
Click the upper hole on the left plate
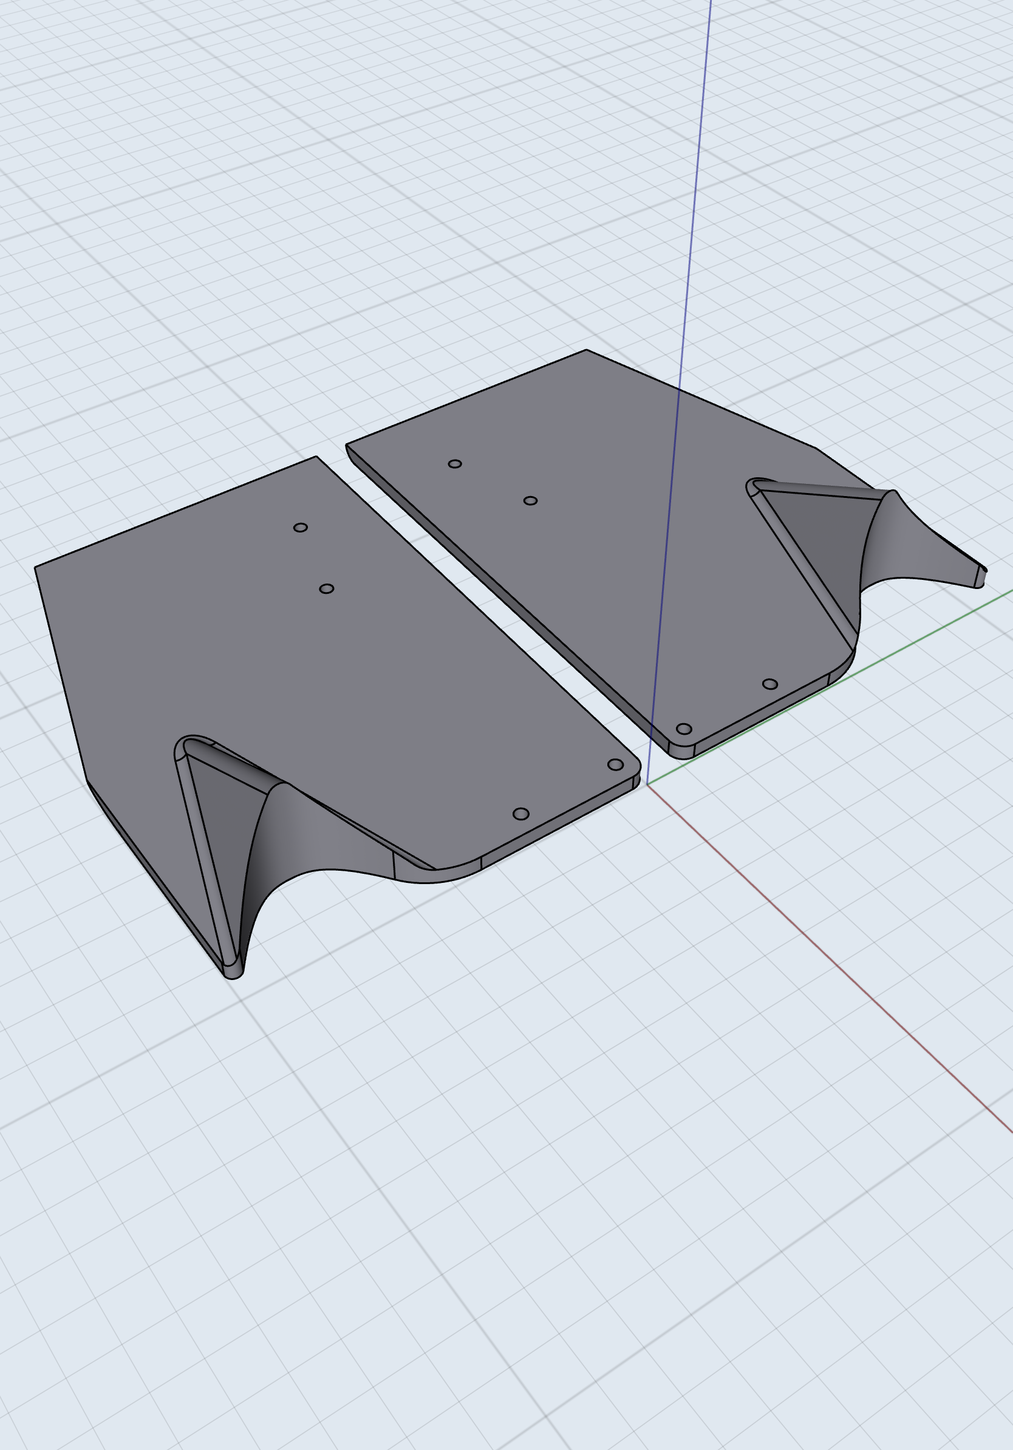pos(302,527)
